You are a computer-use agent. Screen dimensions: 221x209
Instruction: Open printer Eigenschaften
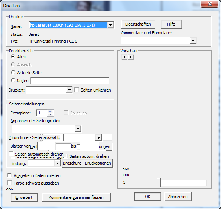pyautogui.click(x=138, y=24)
